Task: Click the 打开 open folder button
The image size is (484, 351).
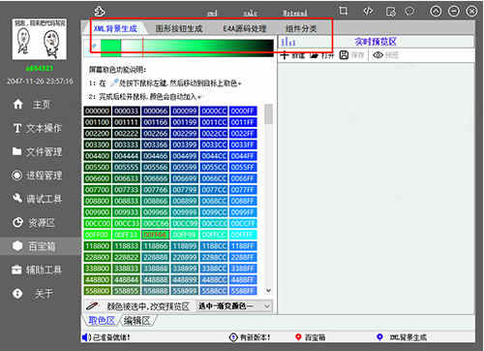Action: [x=321, y=55]
